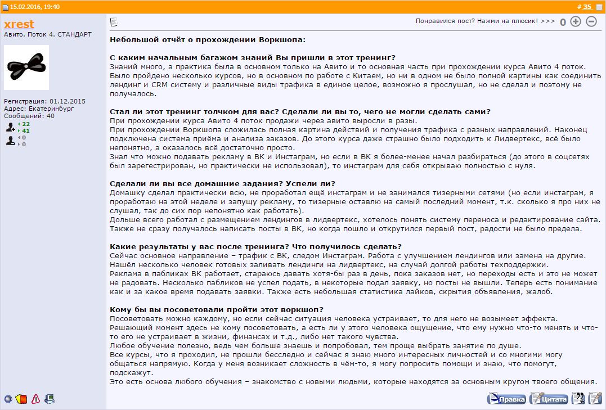
Task: Click the red warning triangle report icon
Action: (35, 399)
